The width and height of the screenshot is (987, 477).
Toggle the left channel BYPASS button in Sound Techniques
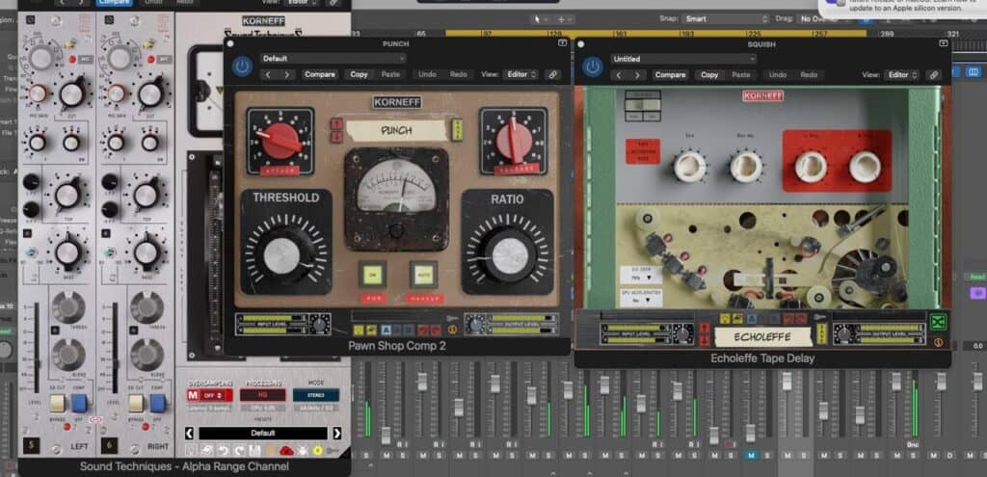[57, 404]
